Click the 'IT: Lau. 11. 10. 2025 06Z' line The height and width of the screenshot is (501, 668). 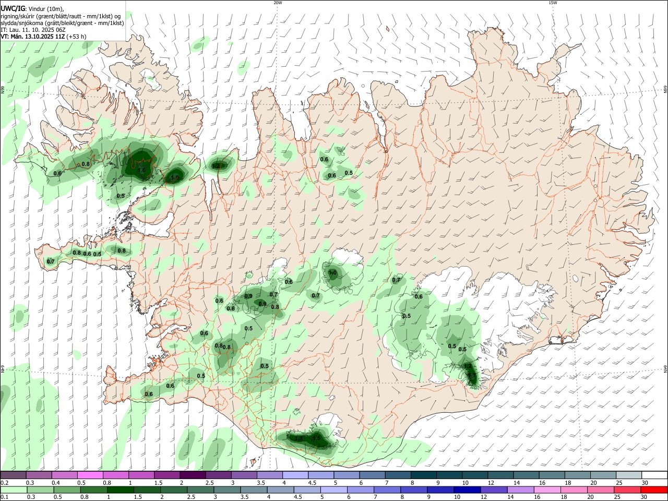click(x=33, y=30)
